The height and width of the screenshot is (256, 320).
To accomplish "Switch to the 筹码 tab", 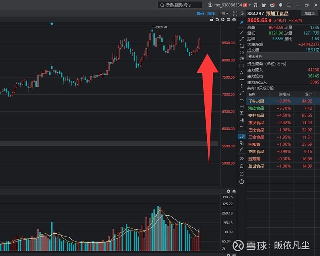I will pos(200,14).
